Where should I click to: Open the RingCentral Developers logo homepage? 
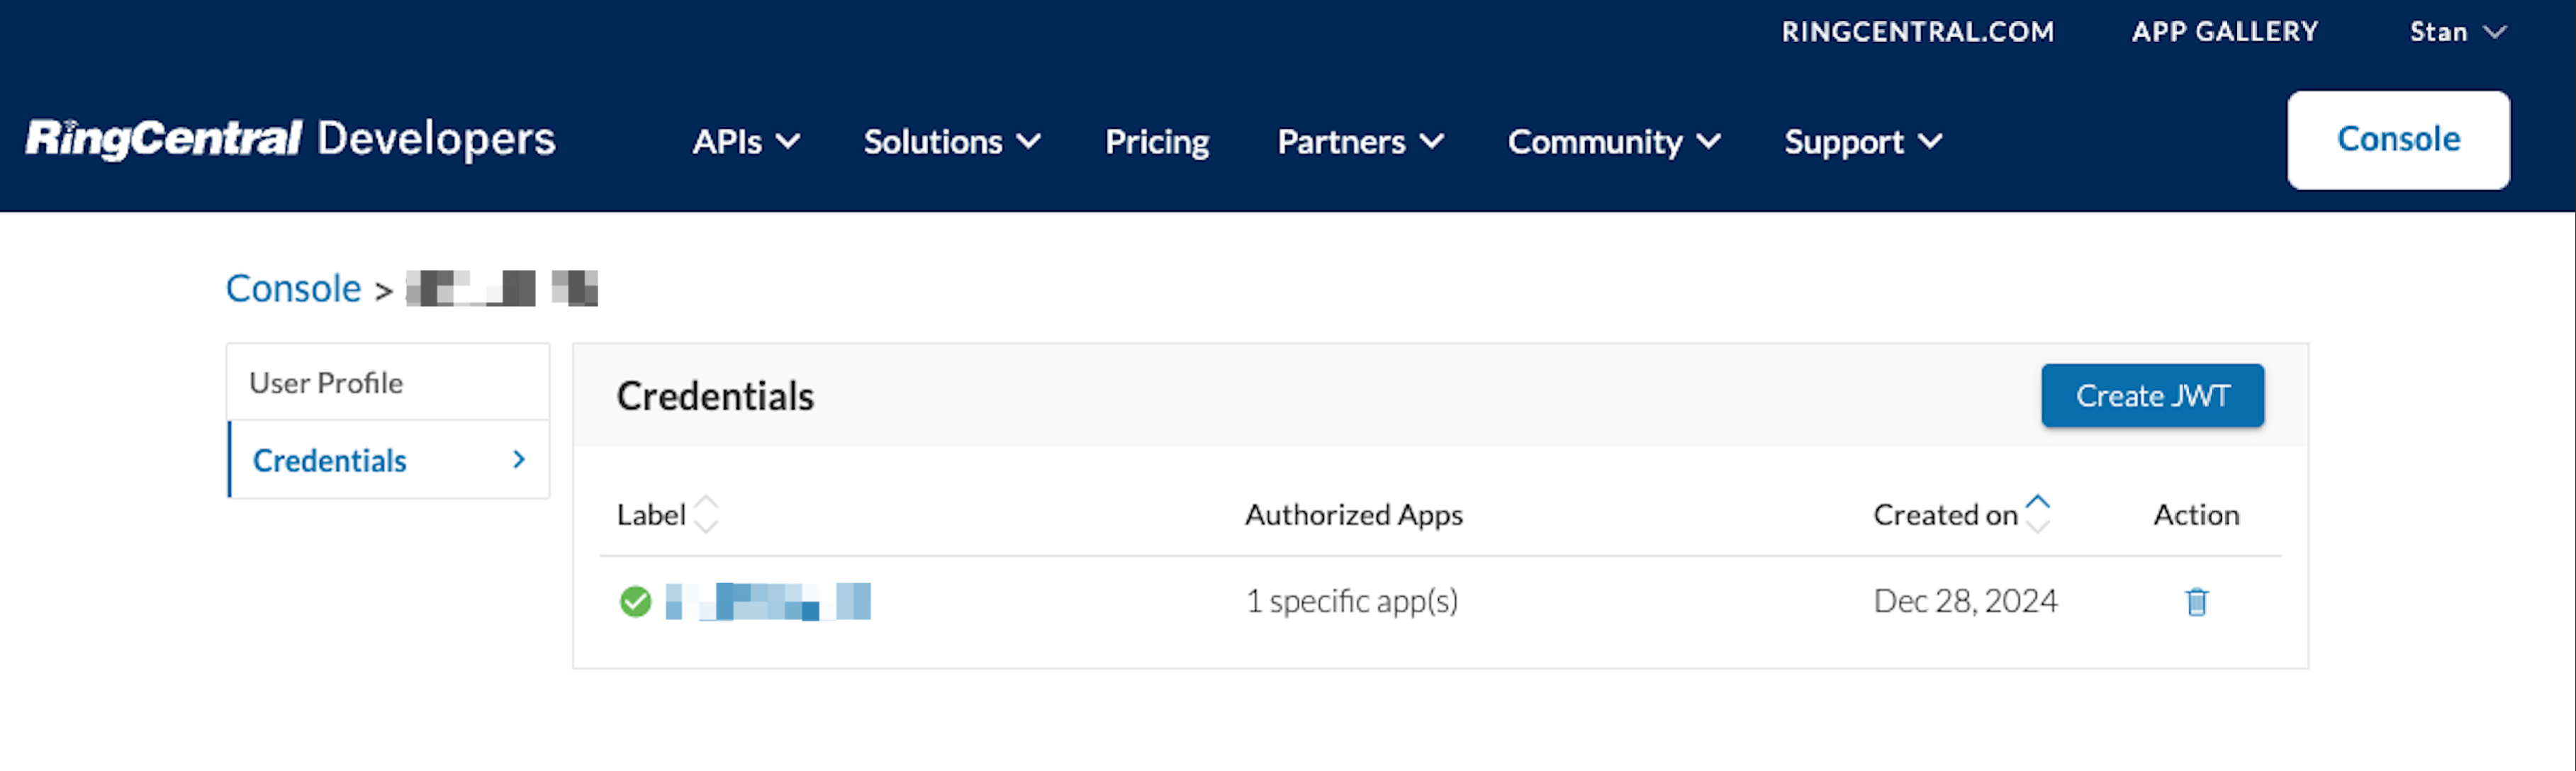point(290,139)
